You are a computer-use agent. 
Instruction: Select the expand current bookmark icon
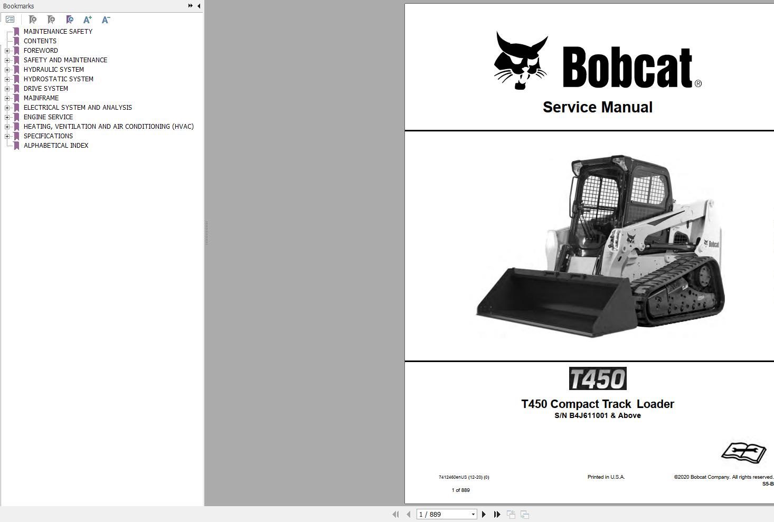pos(69,19)
